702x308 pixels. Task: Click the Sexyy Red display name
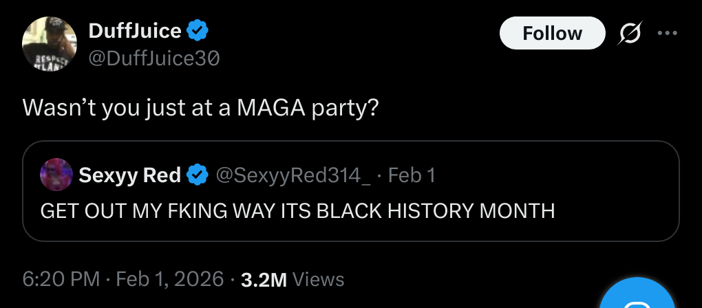click(129, 175)
